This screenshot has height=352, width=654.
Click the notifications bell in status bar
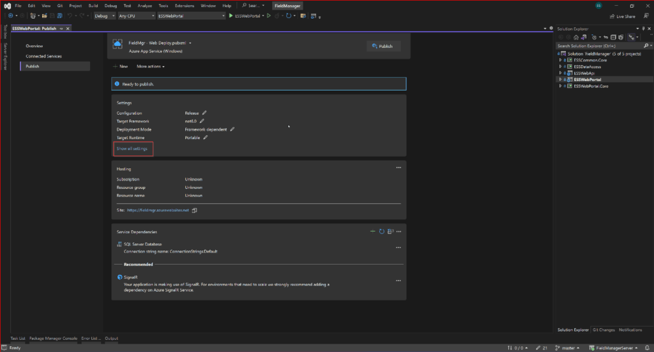[647, 348]
